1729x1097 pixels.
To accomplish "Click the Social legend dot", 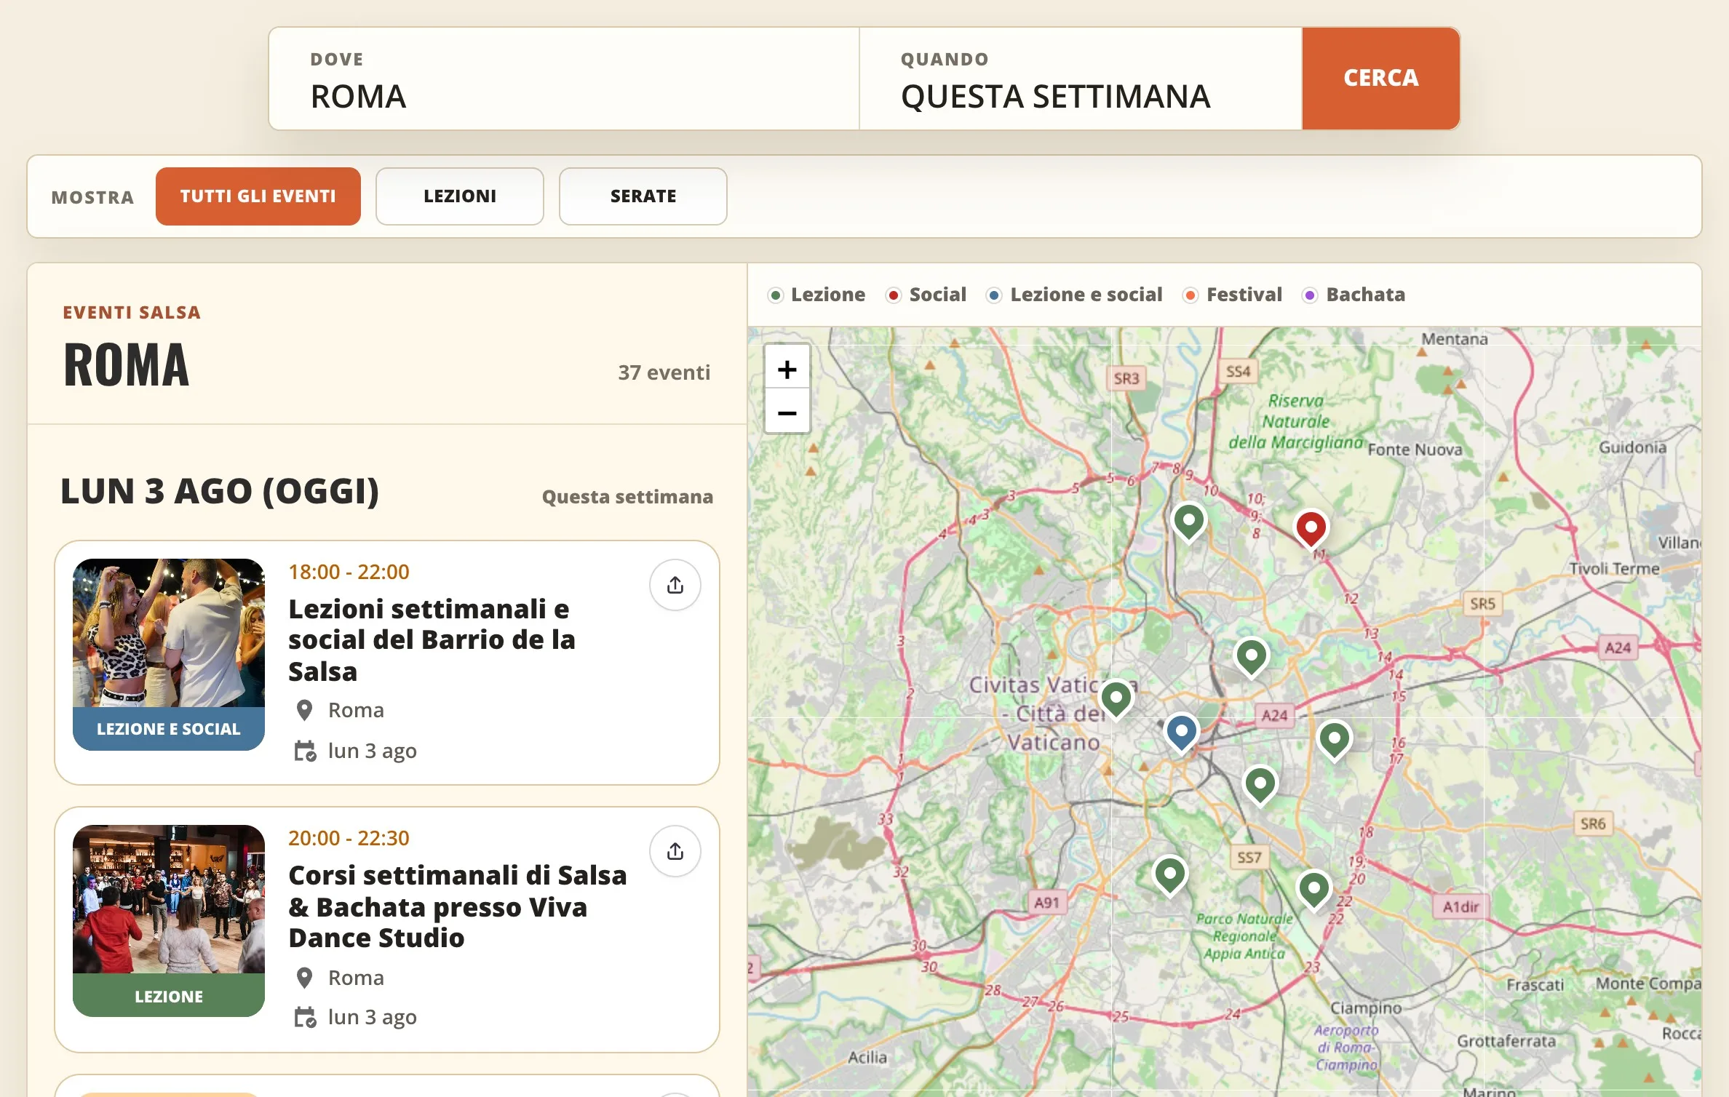I will coord(894,295).
